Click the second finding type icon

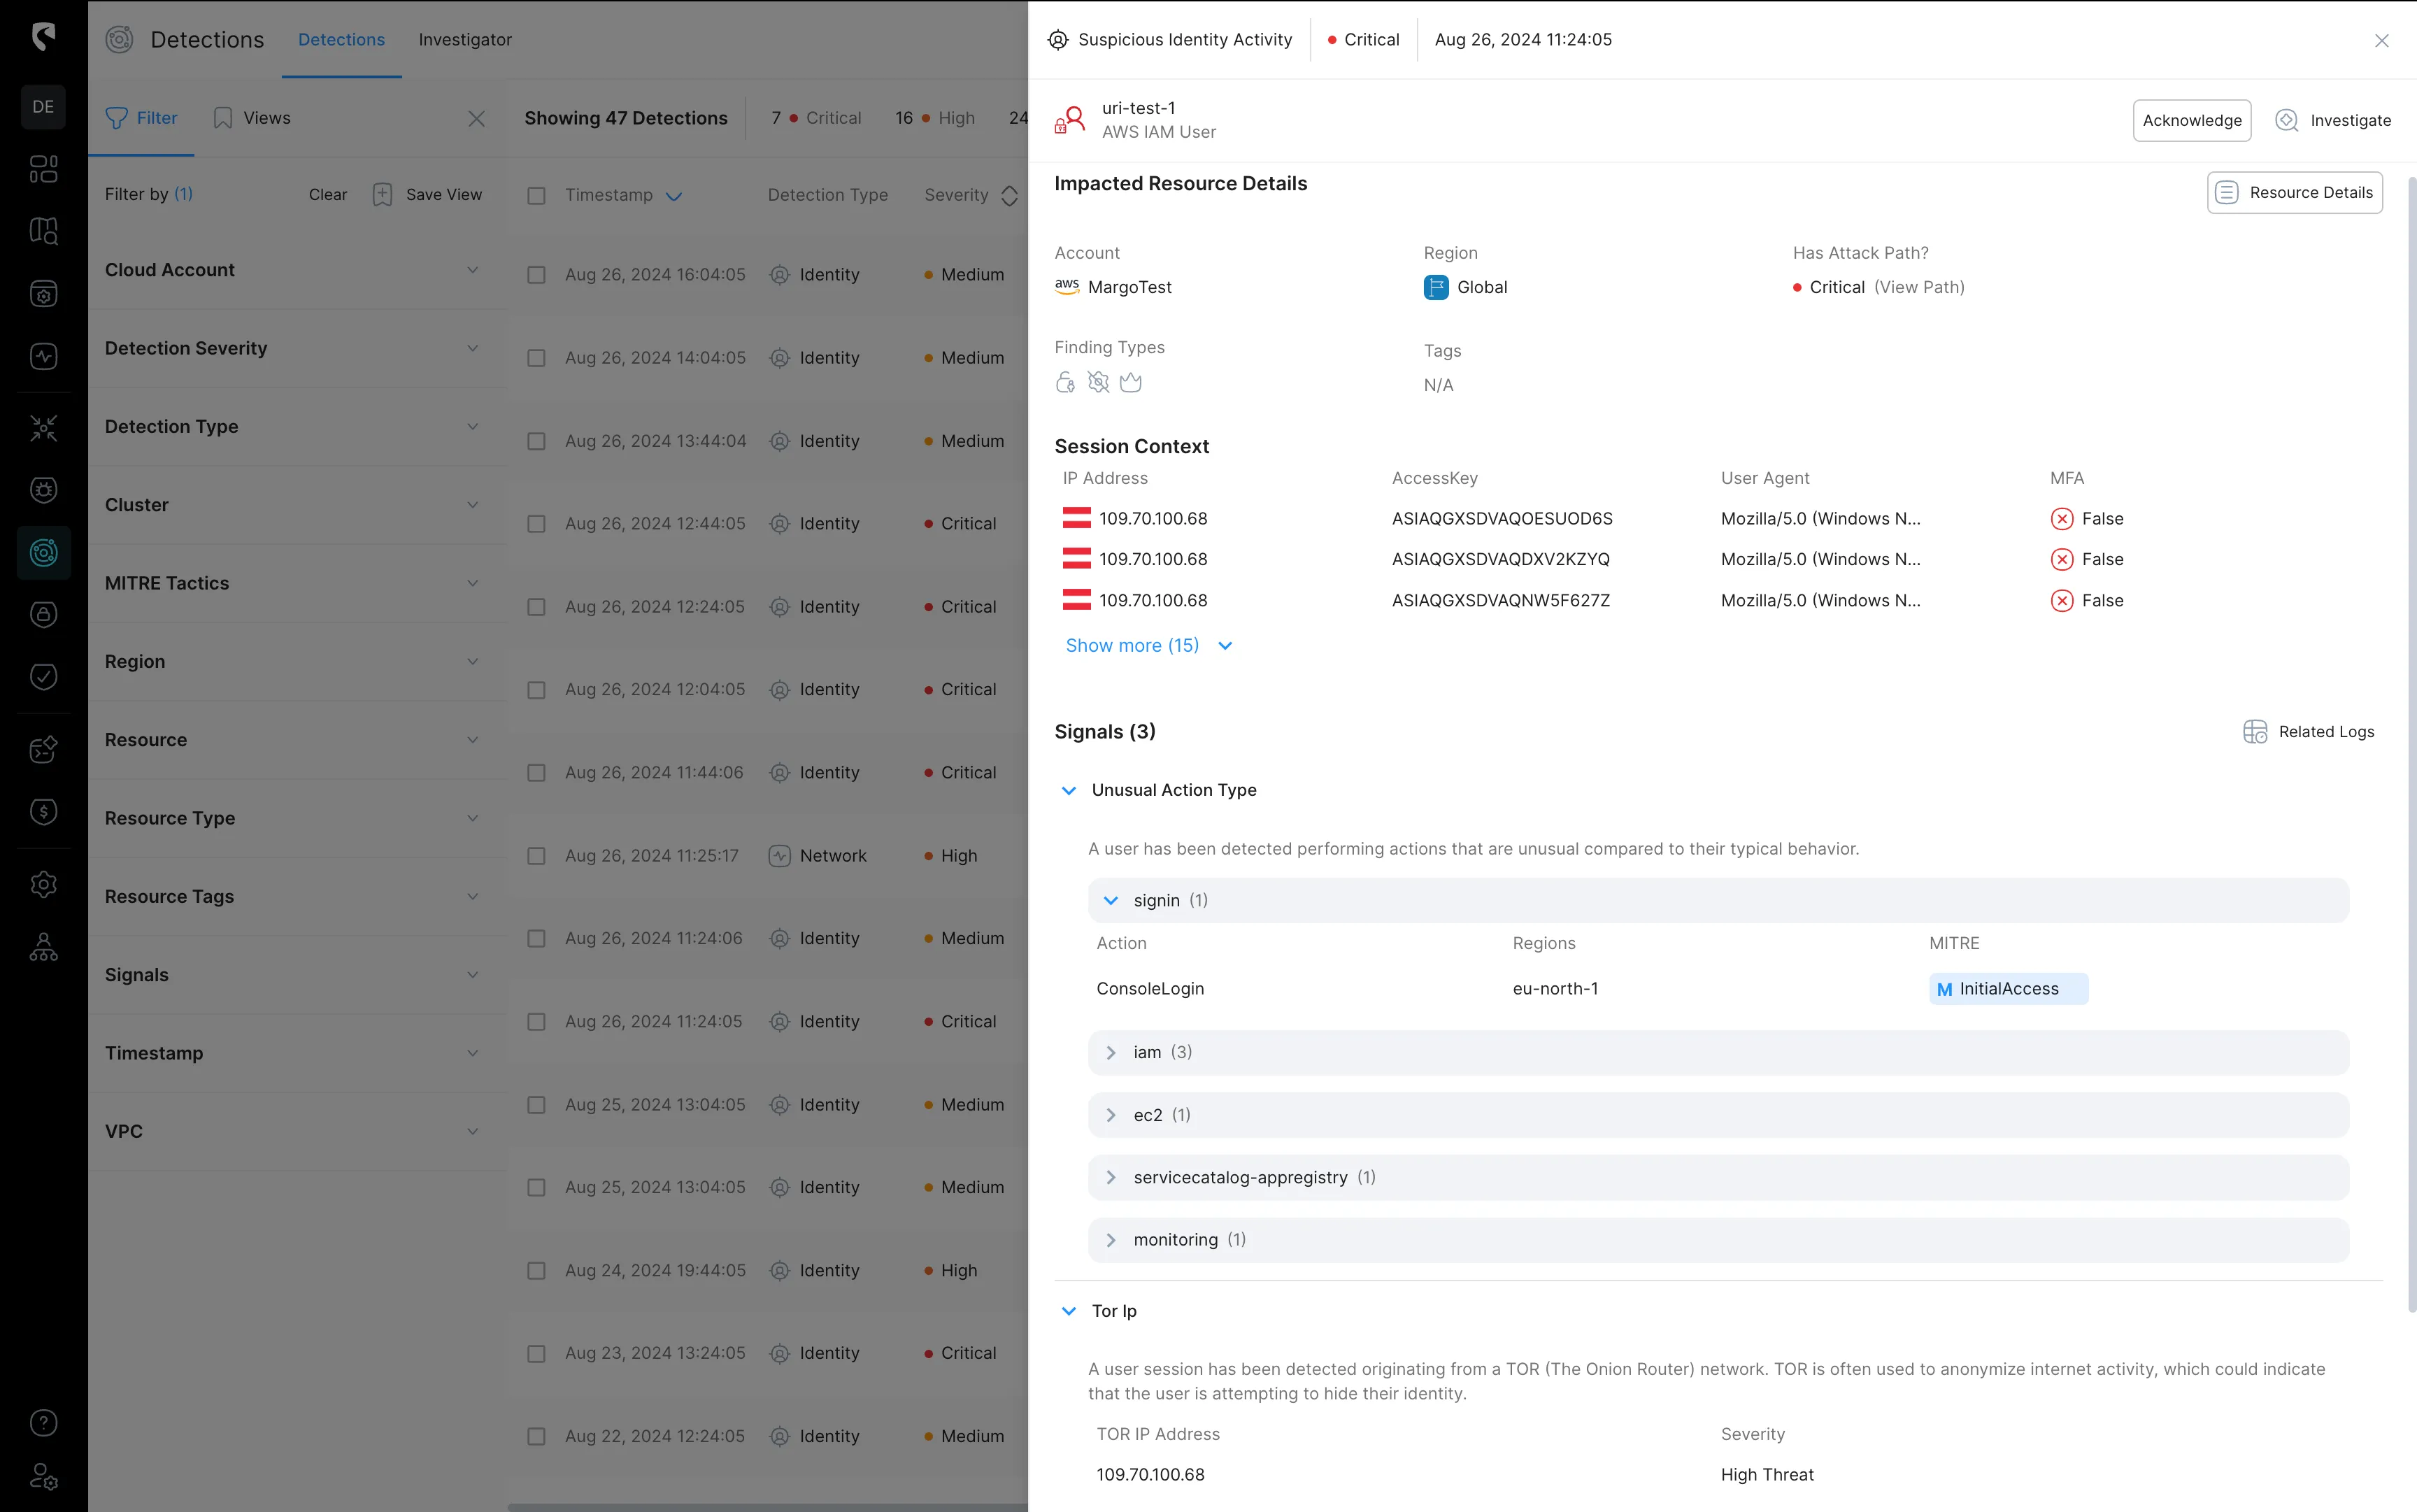(x=1098, y=383)
